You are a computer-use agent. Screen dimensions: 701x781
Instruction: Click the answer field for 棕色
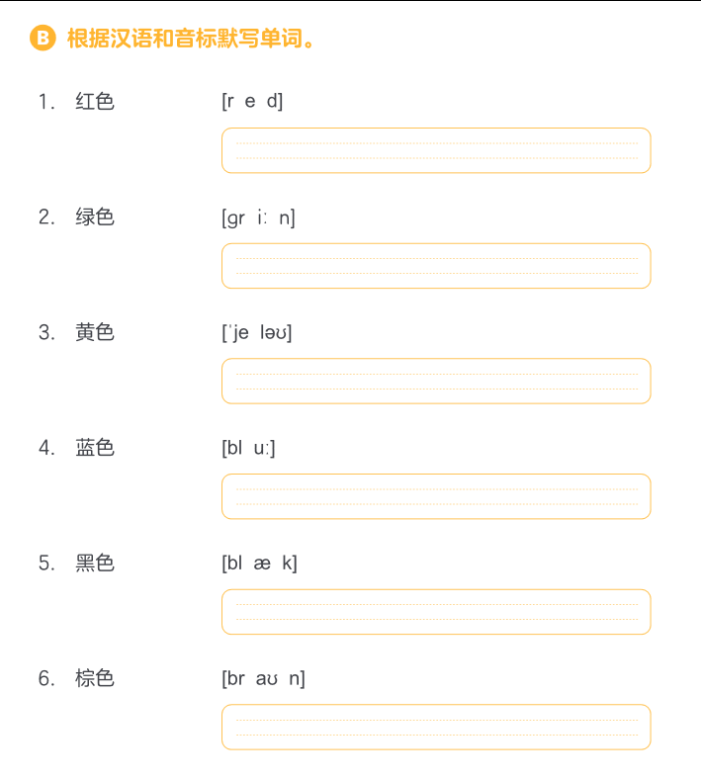click(x=436, y=728)
